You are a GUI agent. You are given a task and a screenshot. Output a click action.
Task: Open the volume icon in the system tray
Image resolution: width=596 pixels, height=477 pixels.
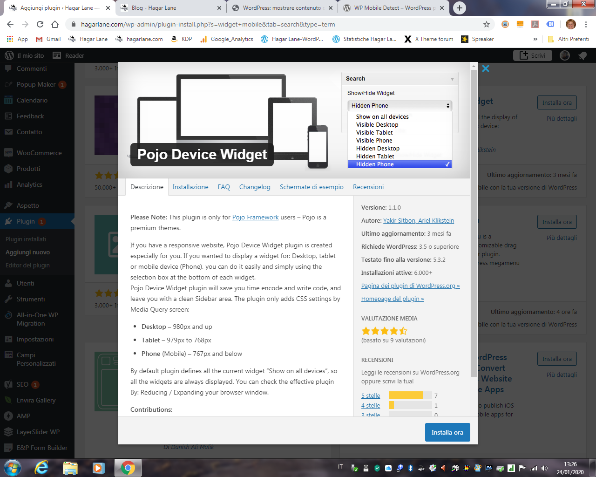pyautogui.click(x=544, y=468)
